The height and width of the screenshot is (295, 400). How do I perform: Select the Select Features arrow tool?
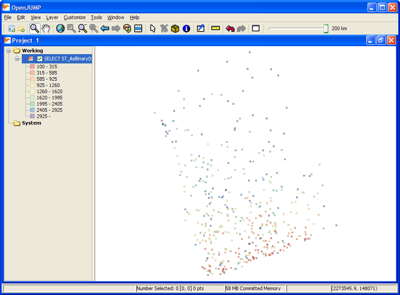[x=153, y=28]
